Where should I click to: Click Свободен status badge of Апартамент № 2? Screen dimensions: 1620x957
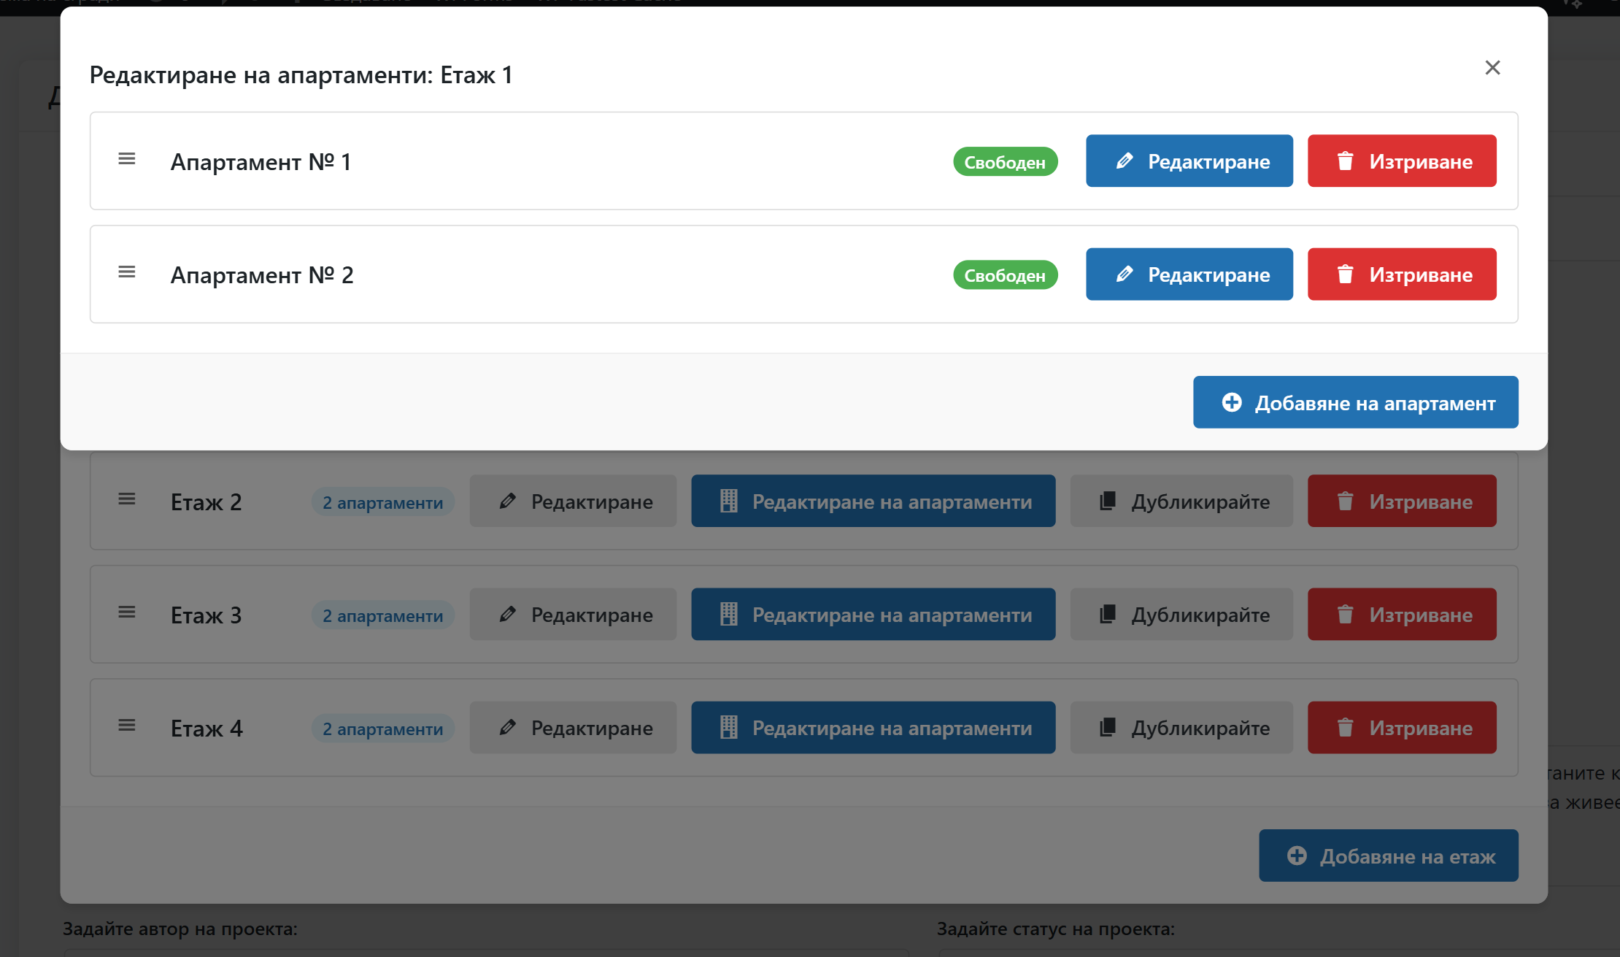pyautogui.click(x=1005, y=275)
